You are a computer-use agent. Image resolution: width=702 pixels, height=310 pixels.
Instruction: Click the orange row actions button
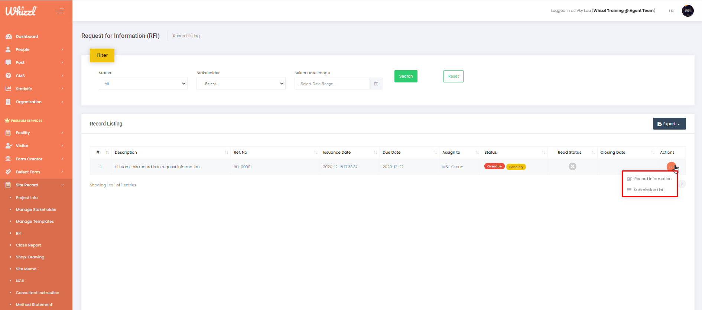pos(671,167)
